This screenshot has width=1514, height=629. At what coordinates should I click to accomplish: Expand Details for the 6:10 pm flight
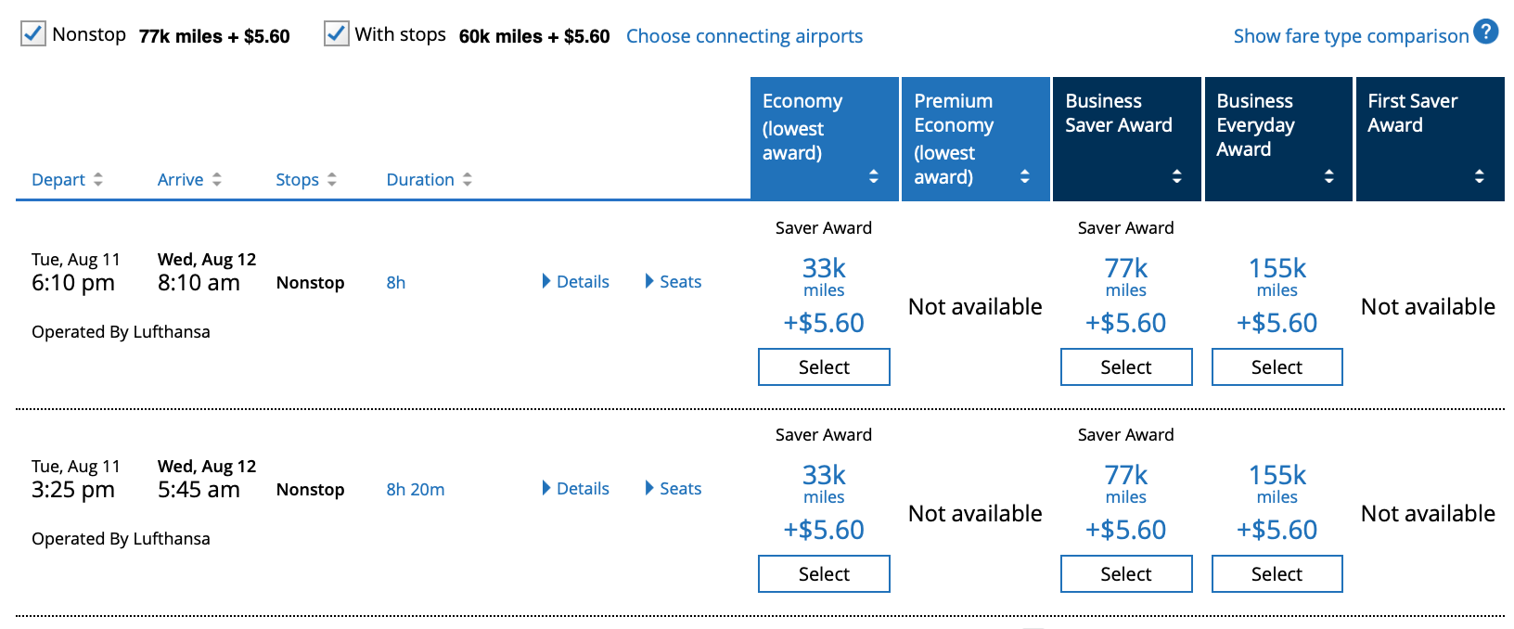pyautogui.click(x=575, y=281)
